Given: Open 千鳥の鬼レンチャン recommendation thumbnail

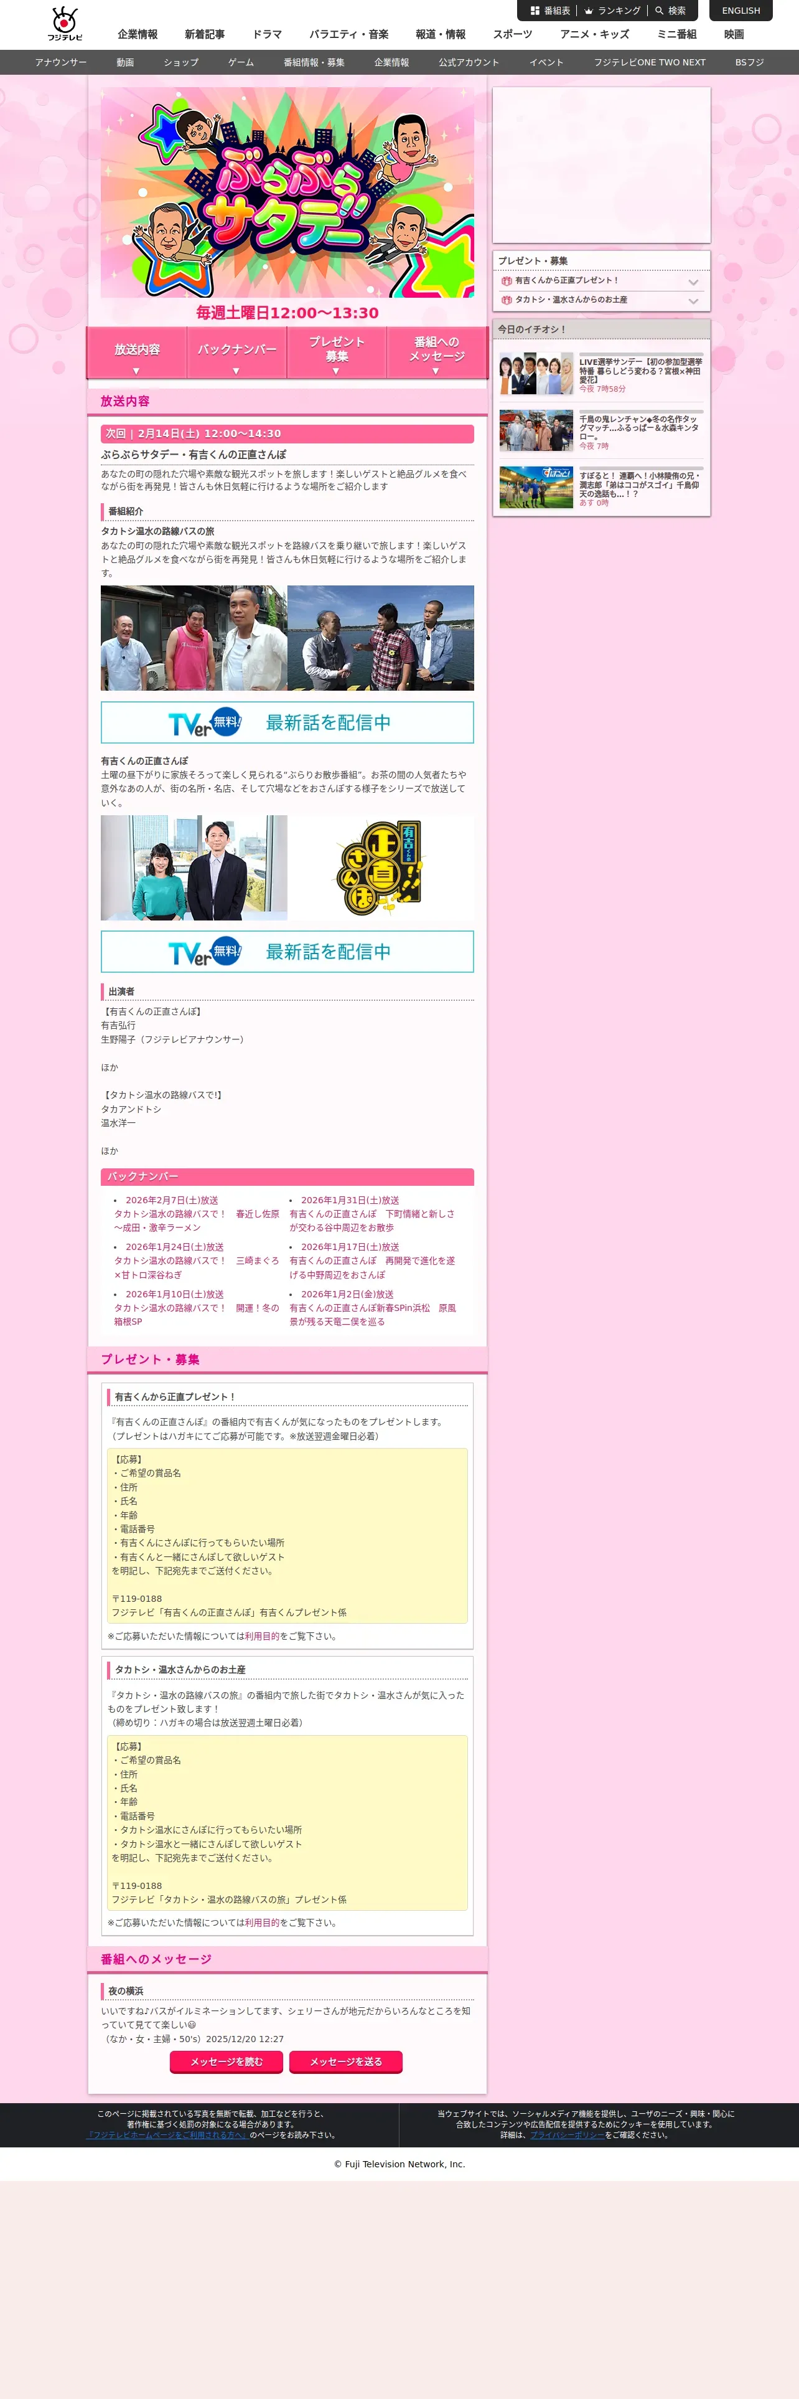Looking at the screenshot, I should [x=536, y=430].
